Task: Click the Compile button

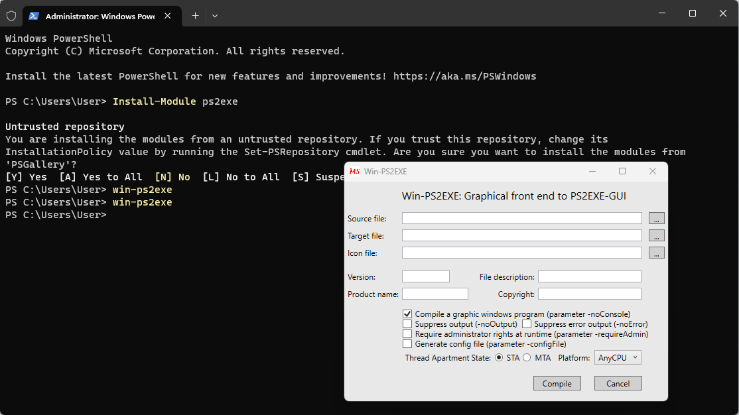Action: point(557,383)
